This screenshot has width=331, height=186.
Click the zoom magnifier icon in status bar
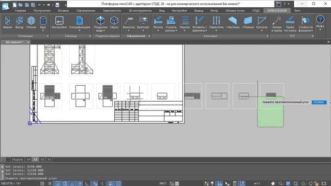(x=280, y=183)
